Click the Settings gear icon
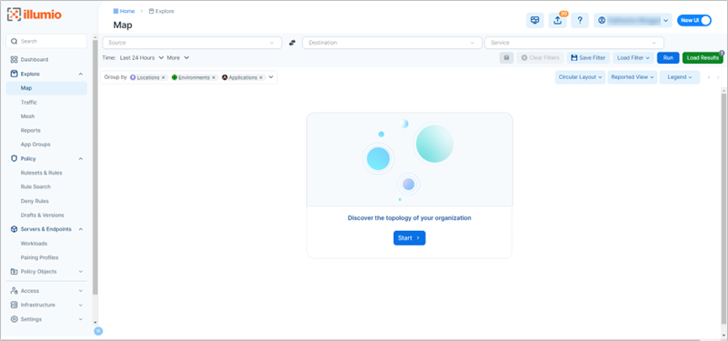728x341 pixels. 14,319
